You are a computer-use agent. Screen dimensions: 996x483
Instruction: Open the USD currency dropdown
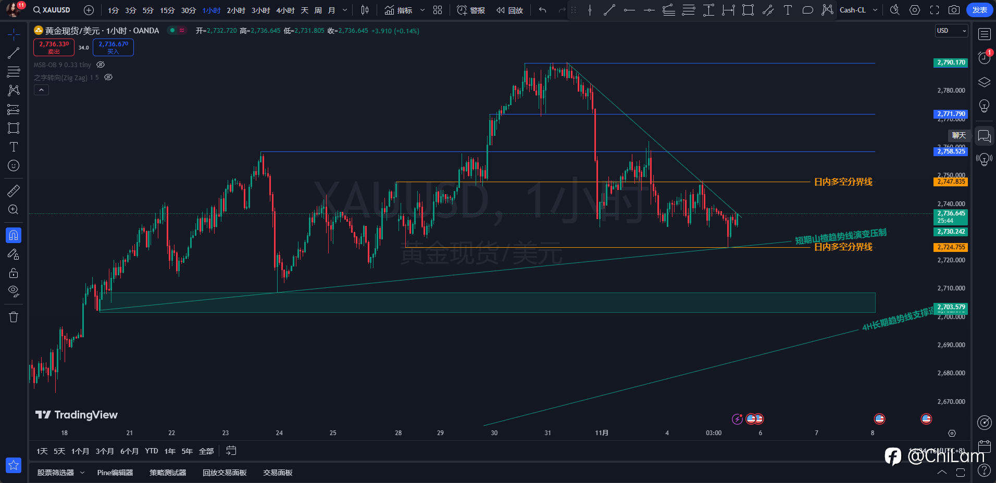pos(951,31)
